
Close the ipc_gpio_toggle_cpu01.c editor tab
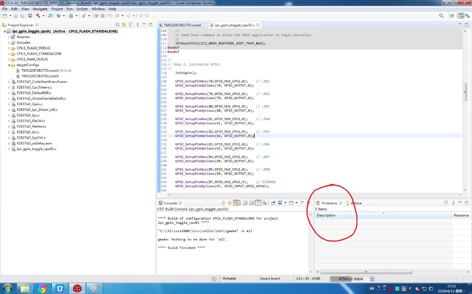pyautogui.click(x=258, y=25)
